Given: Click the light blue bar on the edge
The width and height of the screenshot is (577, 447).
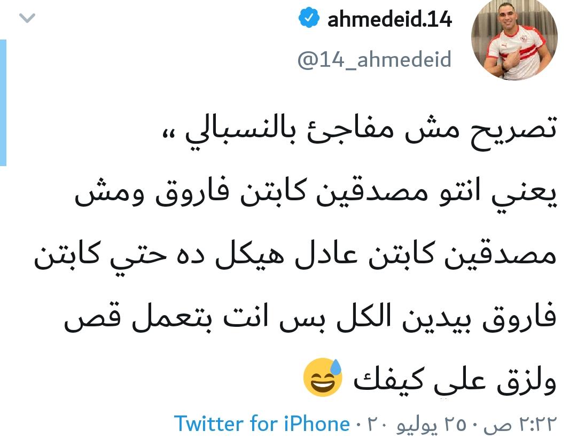Looking at the screenshot, I should 3,103.
